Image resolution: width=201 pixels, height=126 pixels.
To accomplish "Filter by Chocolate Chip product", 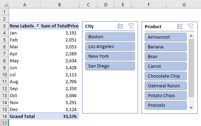I will [x=166, y=76].
